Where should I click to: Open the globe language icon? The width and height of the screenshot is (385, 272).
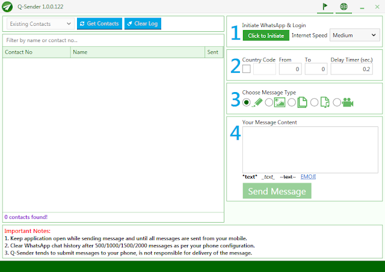(343, 7)
